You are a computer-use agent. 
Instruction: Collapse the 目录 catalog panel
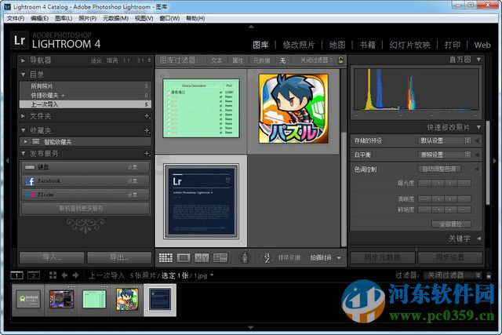pos(23,75)
